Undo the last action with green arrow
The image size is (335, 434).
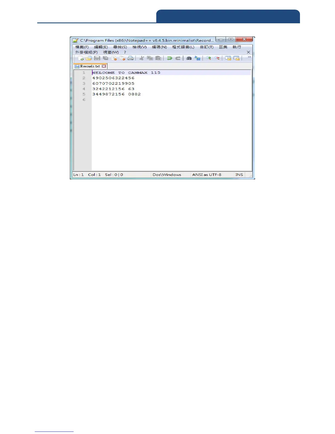click(169, 58)
